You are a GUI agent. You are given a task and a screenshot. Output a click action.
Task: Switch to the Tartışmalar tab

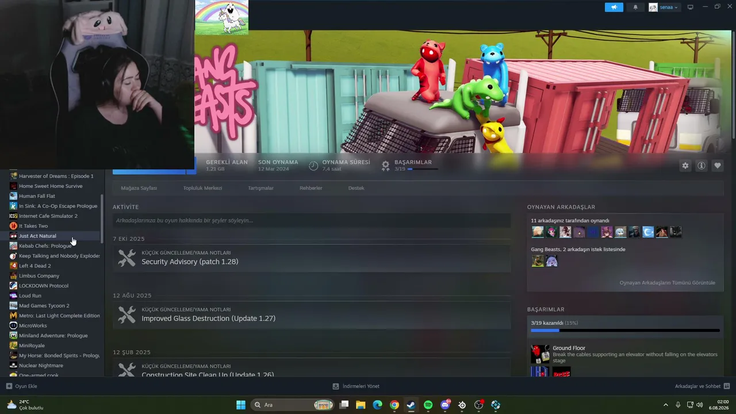pos(260,188)
